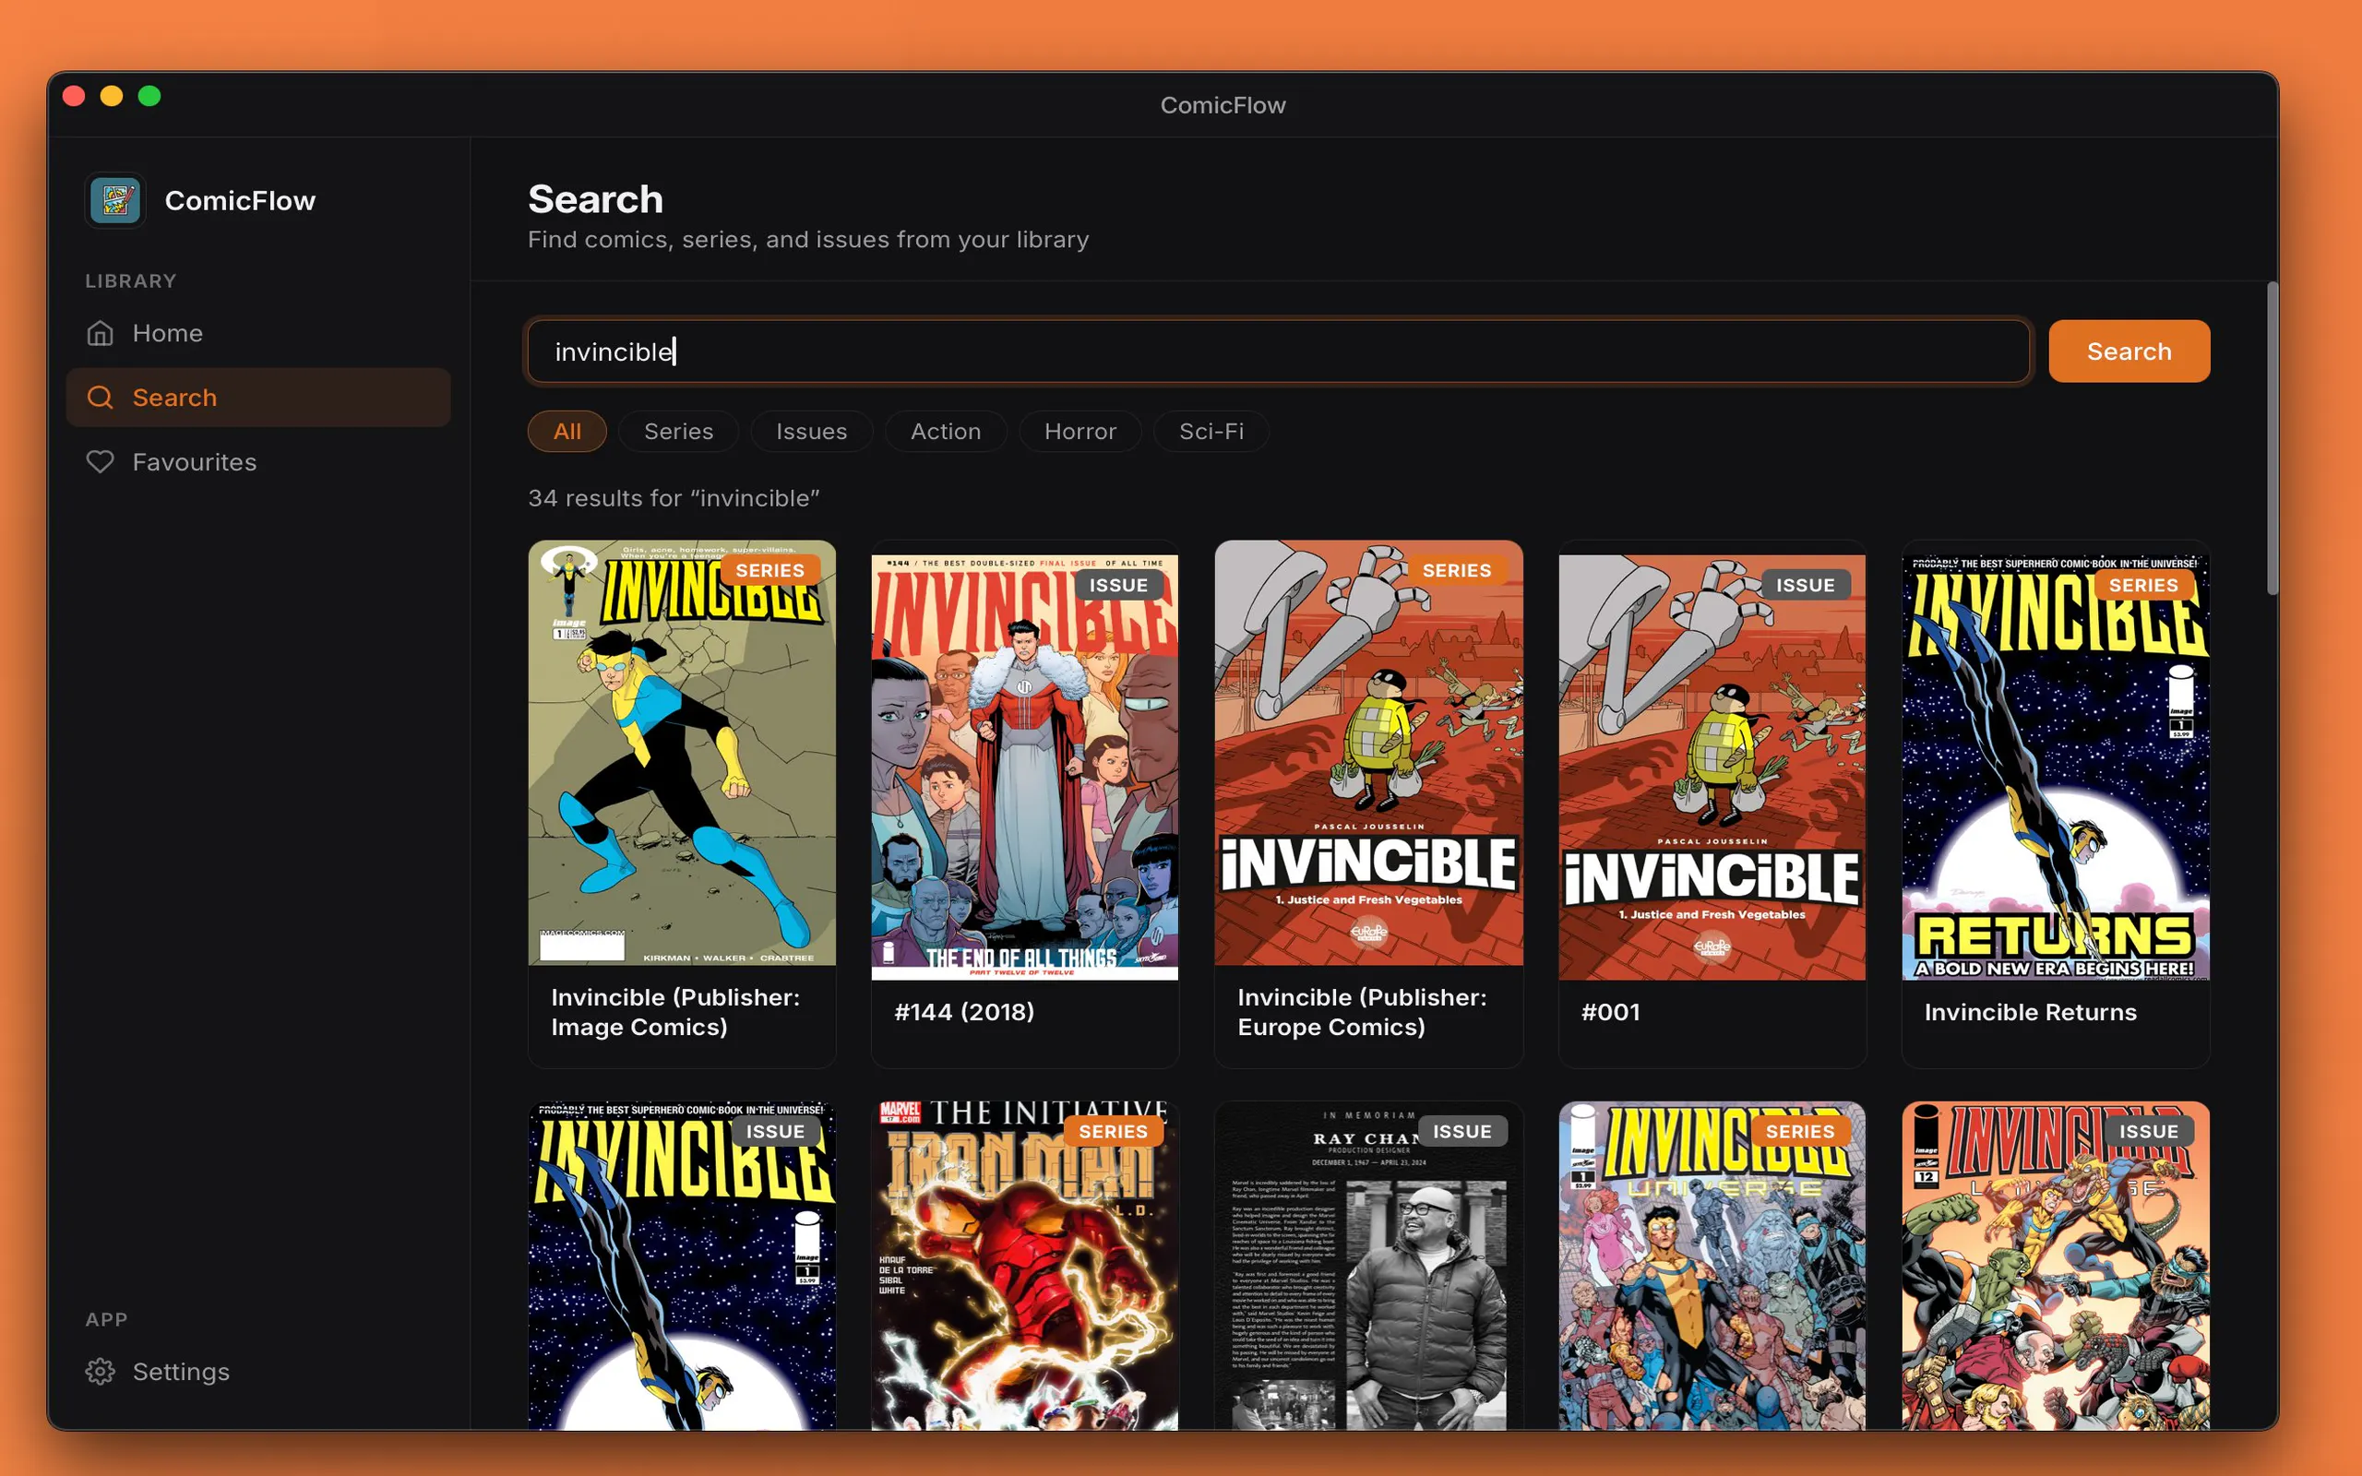The height and width of the screenshot is (1476, 2362).
Task: Click title 'Invincible (Publisher: Europe Comics)'
Action: (1363, 1012)
